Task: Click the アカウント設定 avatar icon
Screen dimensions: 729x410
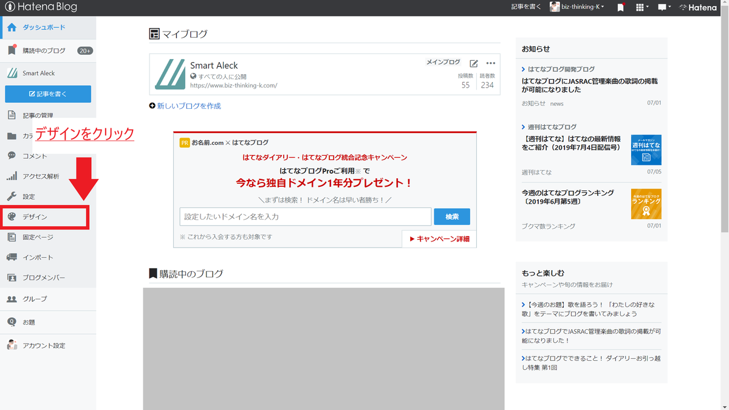Action: point(12,345)
